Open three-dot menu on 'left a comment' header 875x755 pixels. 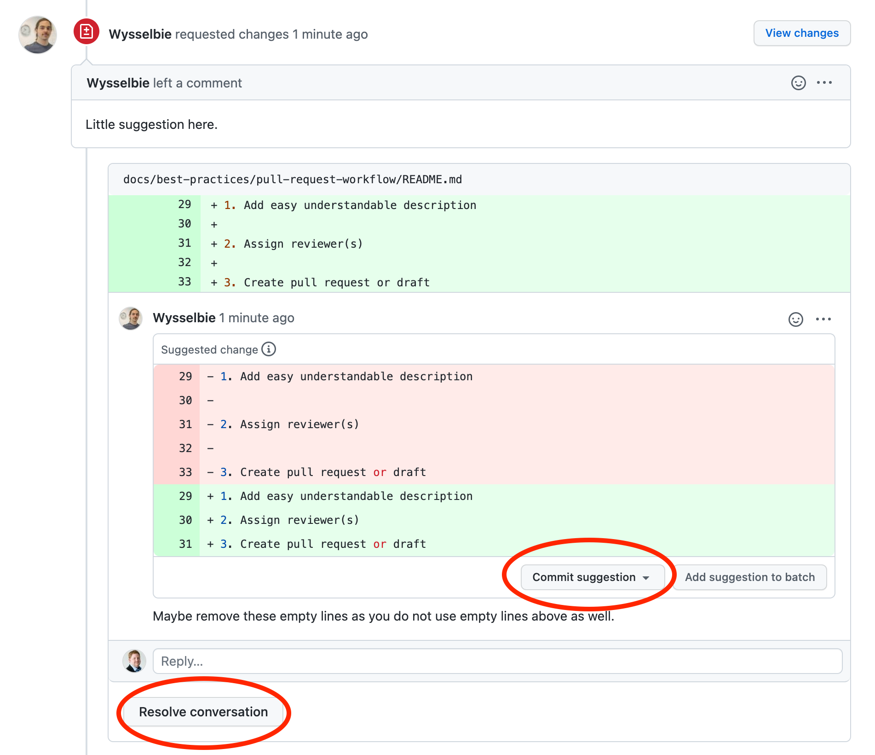[x=824, y=83]
